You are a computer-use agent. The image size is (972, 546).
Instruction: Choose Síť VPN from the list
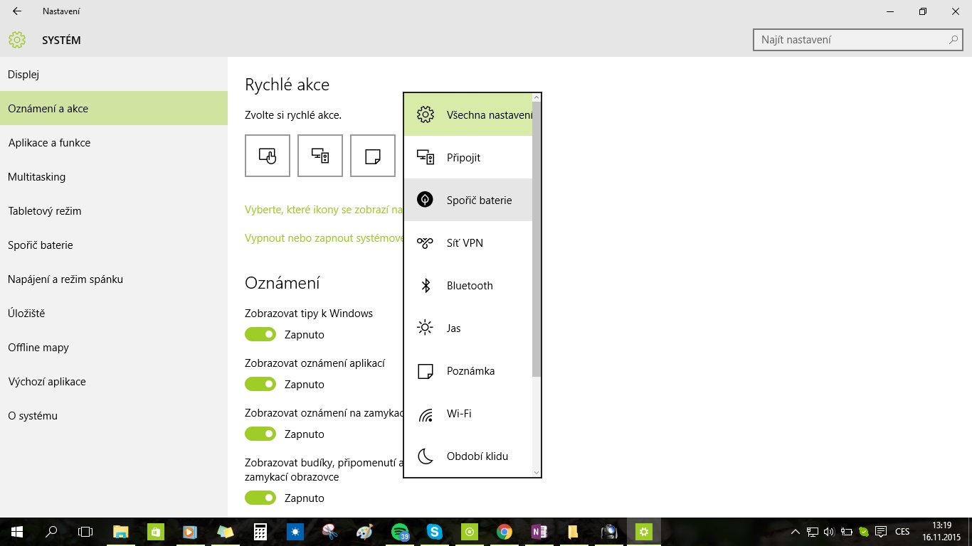[x=468, y=242]
